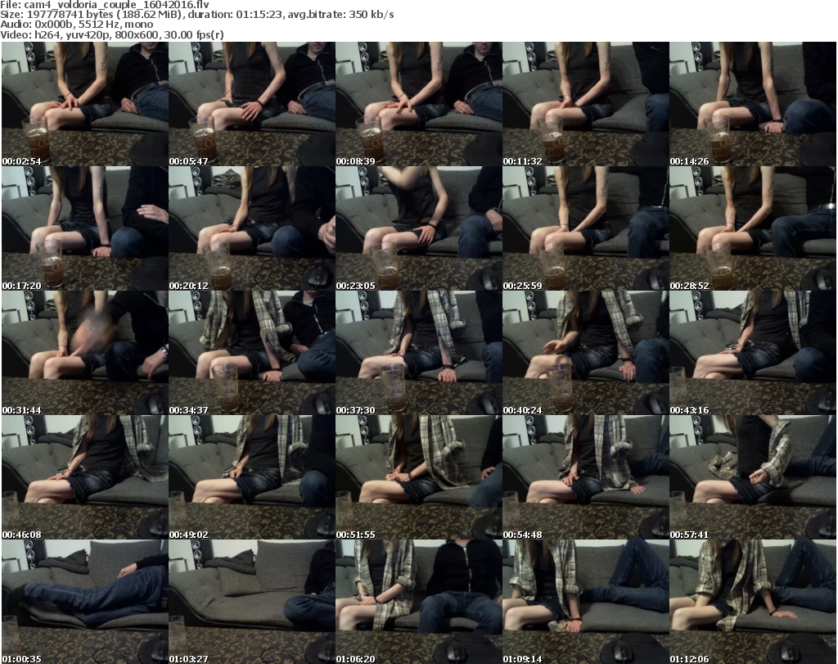Select the thumbnail stamped 00:14:26

pos(753,104)
